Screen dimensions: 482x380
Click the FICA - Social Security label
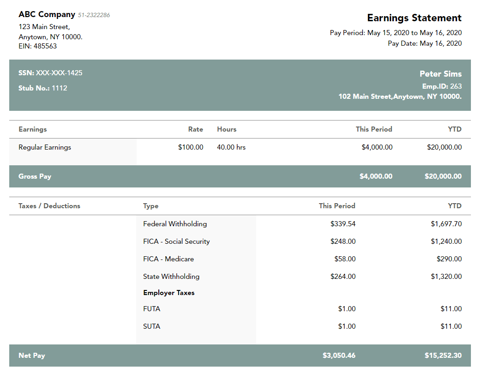(x=176, y=241)
